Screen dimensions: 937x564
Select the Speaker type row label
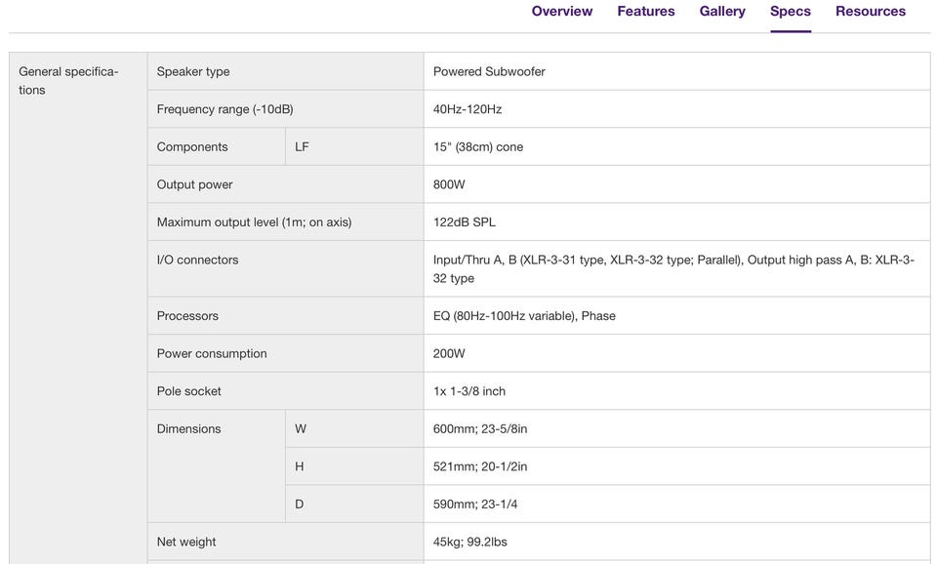tap(193, 71)
